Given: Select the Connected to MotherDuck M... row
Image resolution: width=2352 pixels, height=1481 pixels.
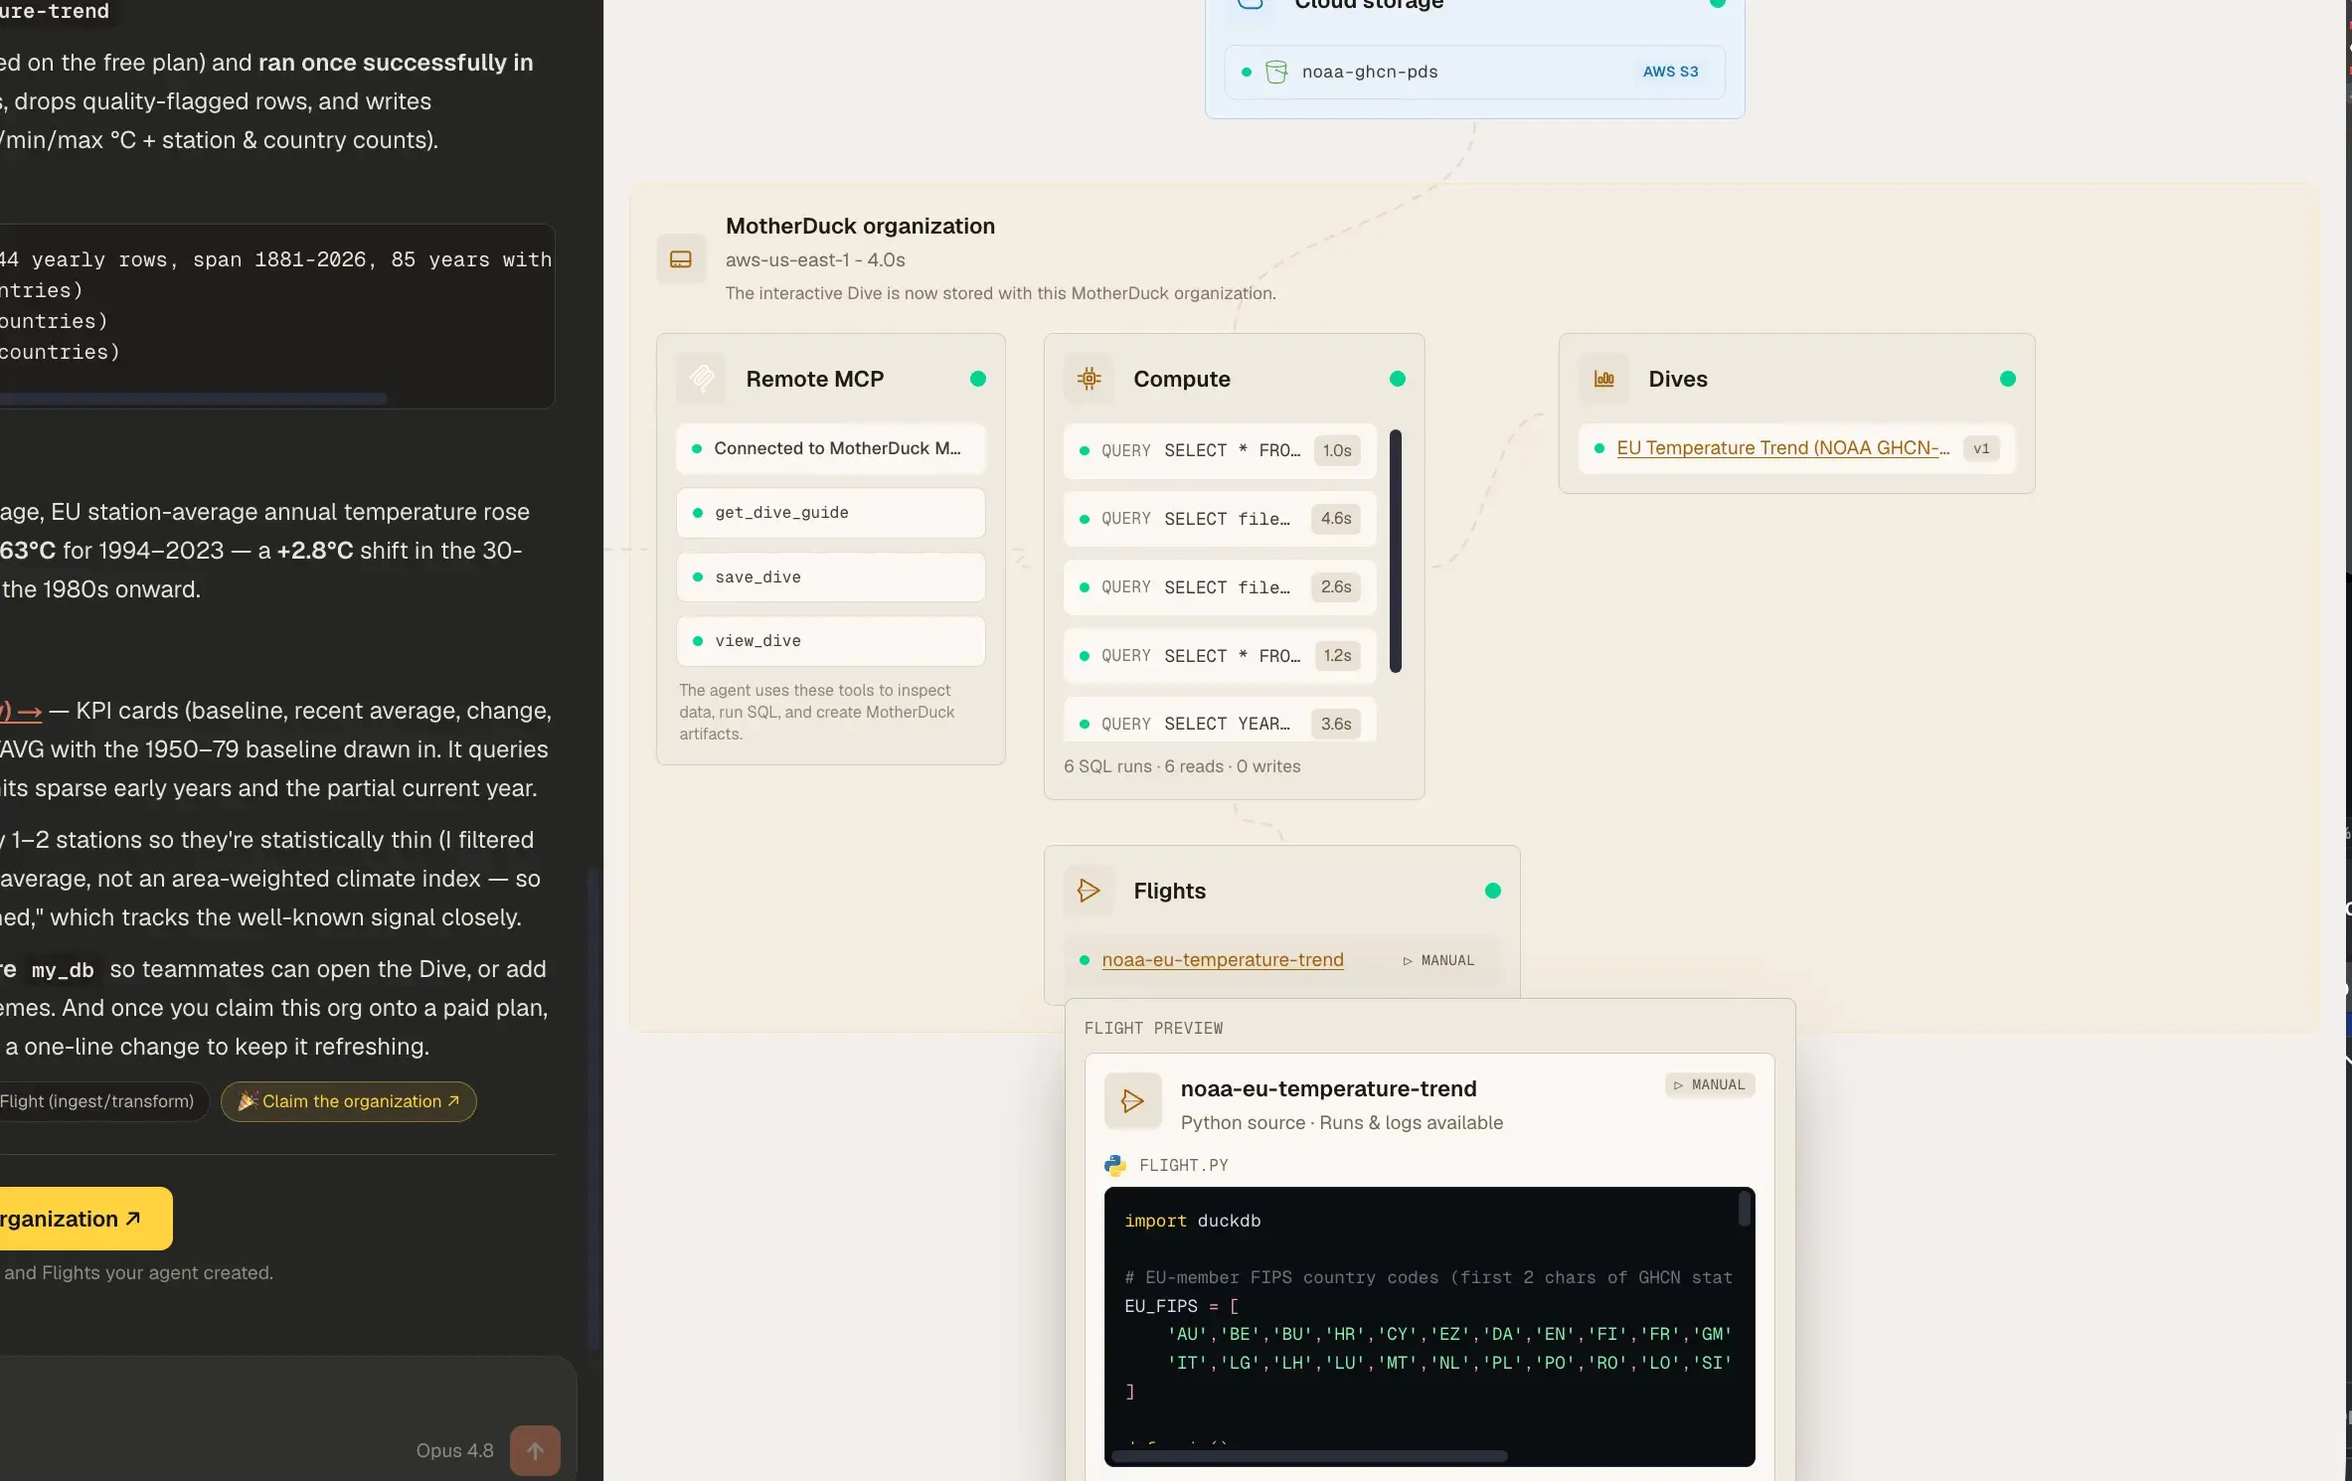Looking at the screenshot, I should pos(831,449).
